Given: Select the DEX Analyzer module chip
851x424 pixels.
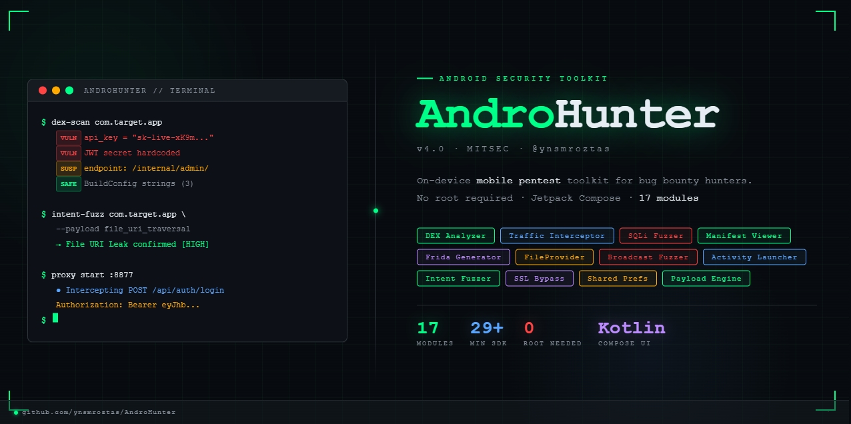Looking at the screenshot, I should [x=455, y=235].
